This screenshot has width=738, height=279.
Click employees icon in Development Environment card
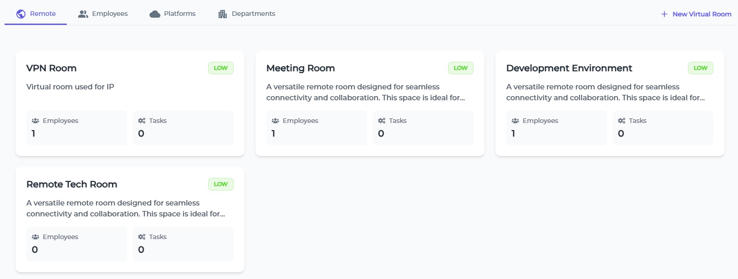[515, 121]
